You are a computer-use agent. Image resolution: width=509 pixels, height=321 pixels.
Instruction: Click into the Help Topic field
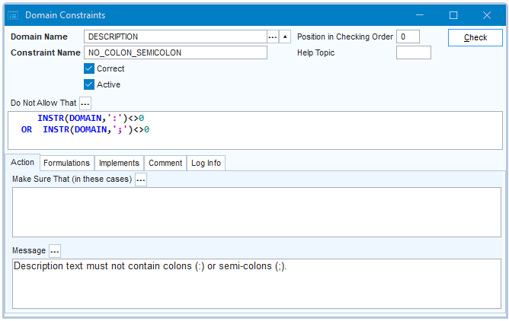pos(414,52)
